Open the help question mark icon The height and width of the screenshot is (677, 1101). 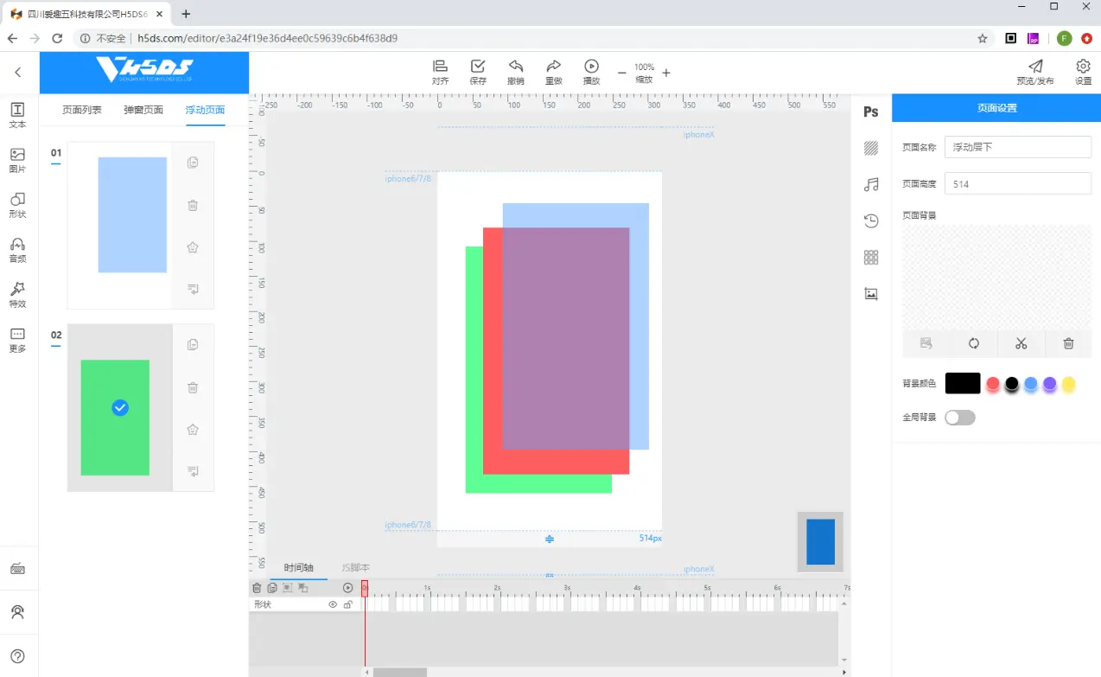pos(17,657)
